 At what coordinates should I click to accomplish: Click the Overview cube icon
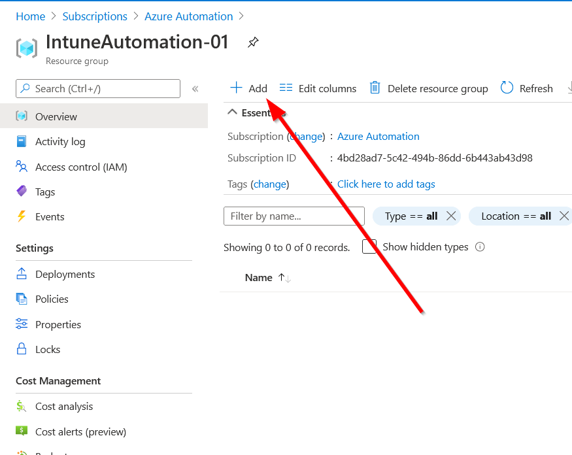point(22,116)
